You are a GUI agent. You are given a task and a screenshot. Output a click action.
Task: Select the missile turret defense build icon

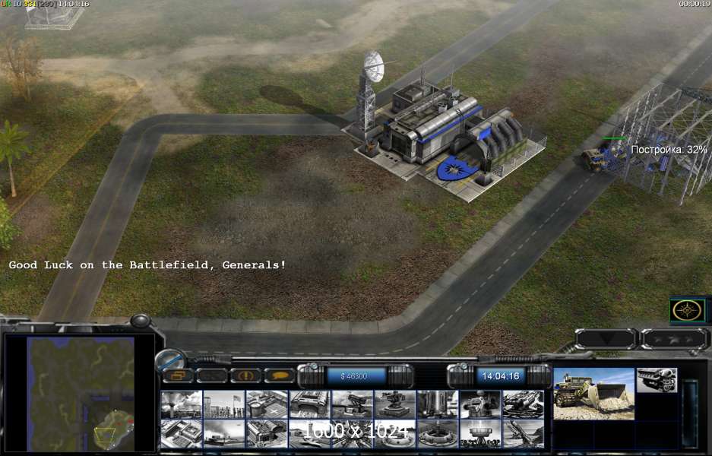point(353,404)
